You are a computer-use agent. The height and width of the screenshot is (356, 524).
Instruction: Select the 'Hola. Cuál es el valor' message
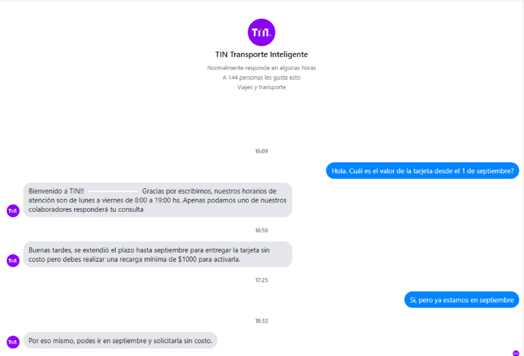click(x=422, y=170)
